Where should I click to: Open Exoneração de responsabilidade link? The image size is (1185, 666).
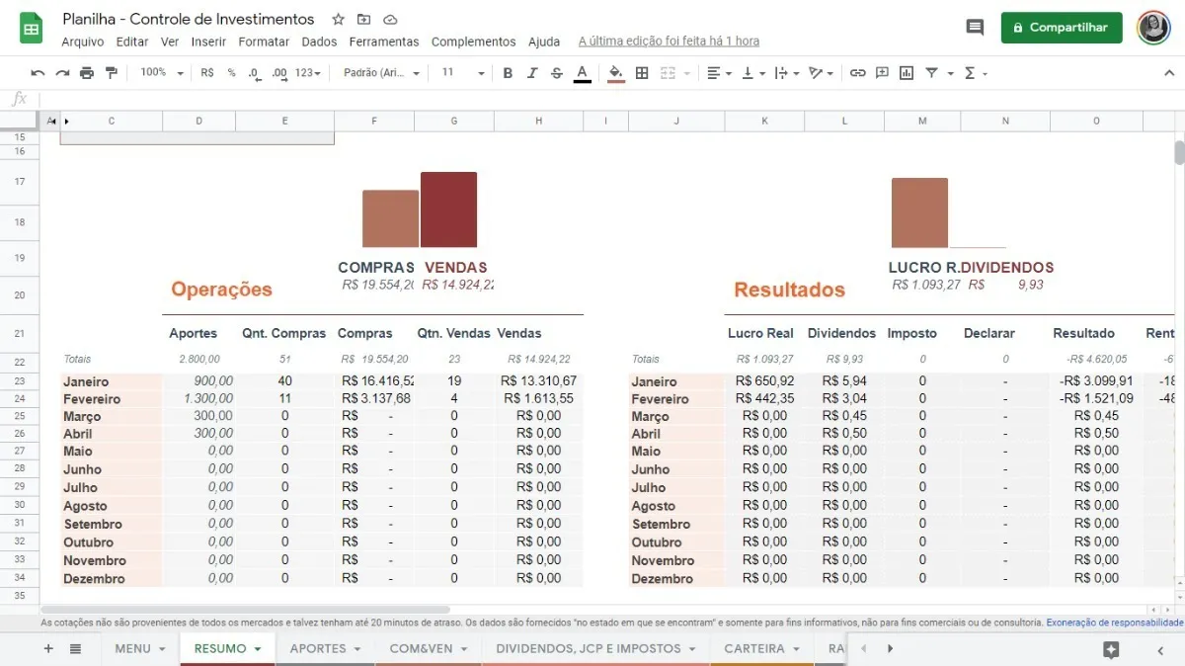pyautogui.click(x=1114, y=623)
